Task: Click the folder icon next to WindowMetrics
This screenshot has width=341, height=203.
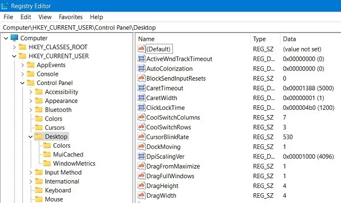Action: pyautogui.click(x=47, y=163)
